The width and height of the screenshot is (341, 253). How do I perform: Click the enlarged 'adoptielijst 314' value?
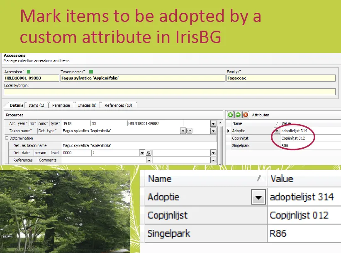[302, 197]
